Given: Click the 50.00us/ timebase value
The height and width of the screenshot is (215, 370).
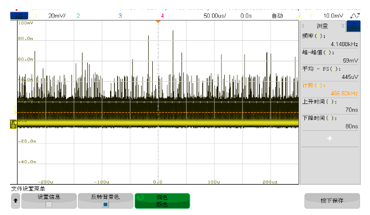Looking at the screenshot, I should pyautogui.click(x=215, y=16).
